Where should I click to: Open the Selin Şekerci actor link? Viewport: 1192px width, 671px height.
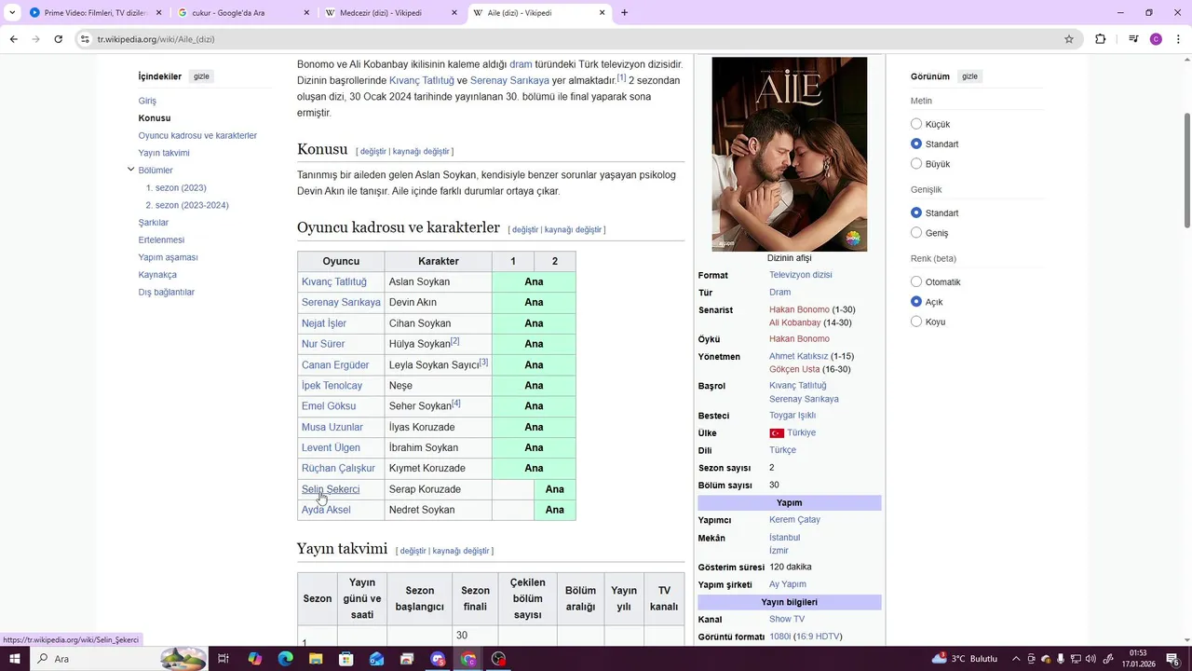coord(331,489)
